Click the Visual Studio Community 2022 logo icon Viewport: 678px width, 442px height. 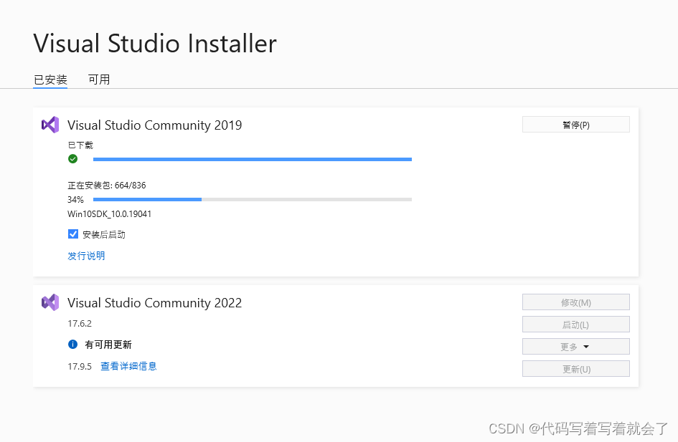point(50,302)
